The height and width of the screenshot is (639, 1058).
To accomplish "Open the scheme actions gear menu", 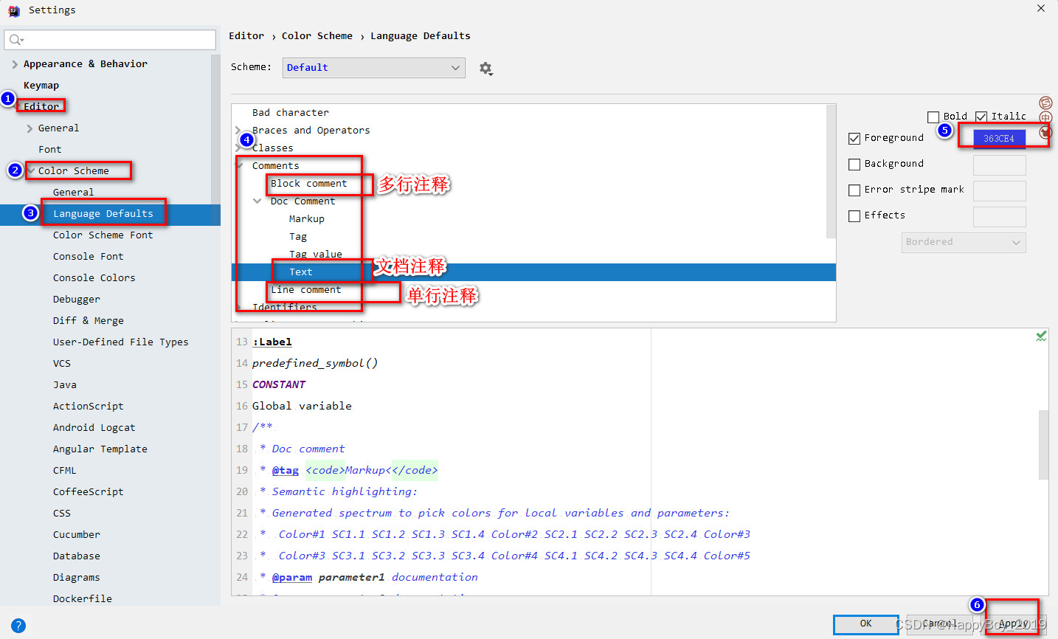I will pyautogui.click(x=485, y=67).
